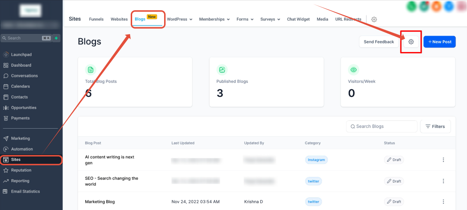Click the Instagram category tag
Screen dimensions: 467x210
[316, 160]
